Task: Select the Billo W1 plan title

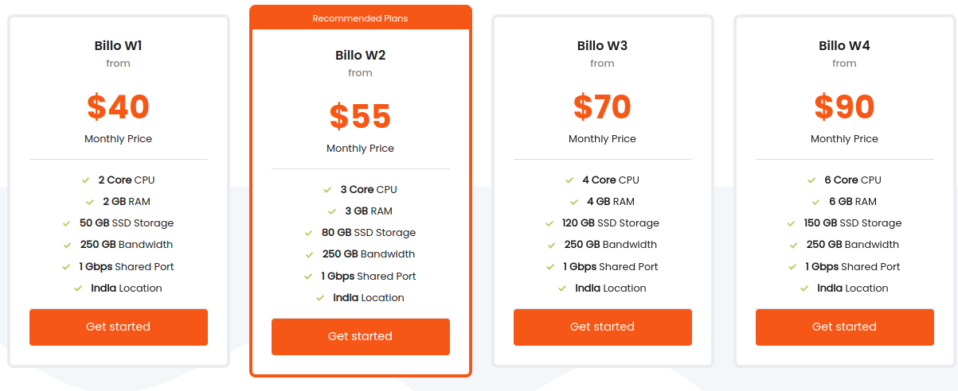Action: (x=118, y=45)
